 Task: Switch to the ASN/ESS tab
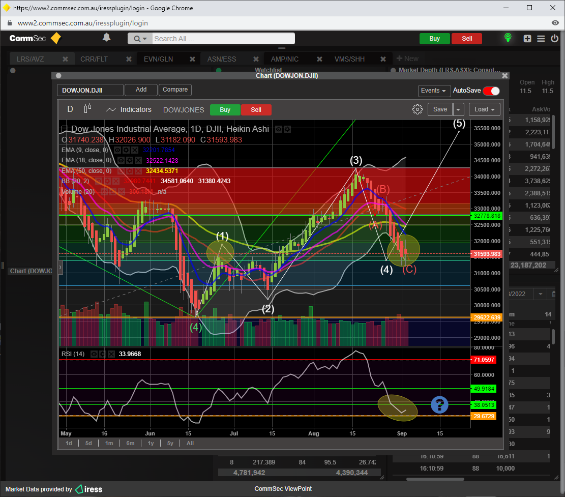pos(222,59)
